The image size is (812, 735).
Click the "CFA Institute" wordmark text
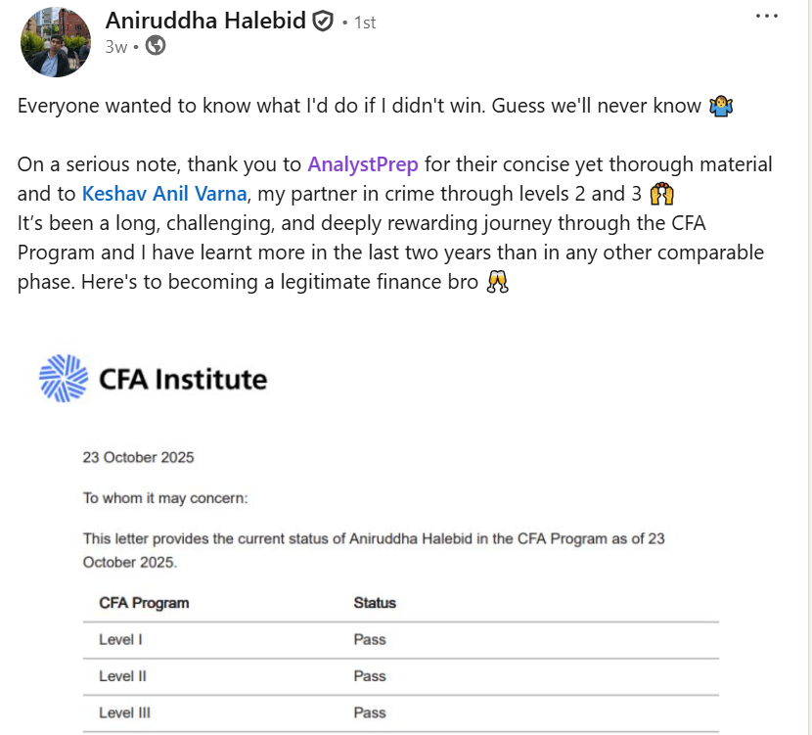point(183,379)
